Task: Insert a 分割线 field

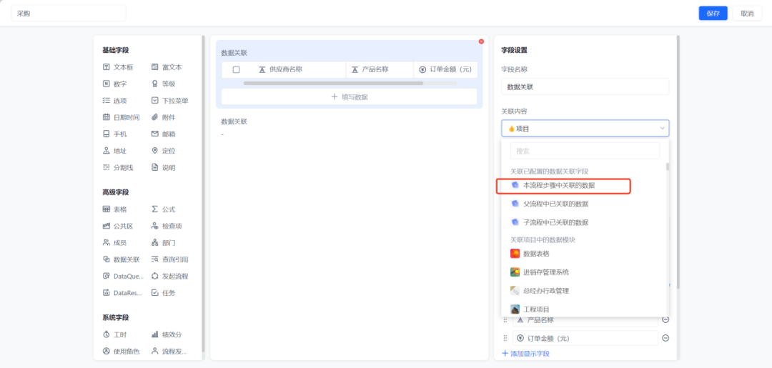Action: pyautogui.click(x=118, y=167)
